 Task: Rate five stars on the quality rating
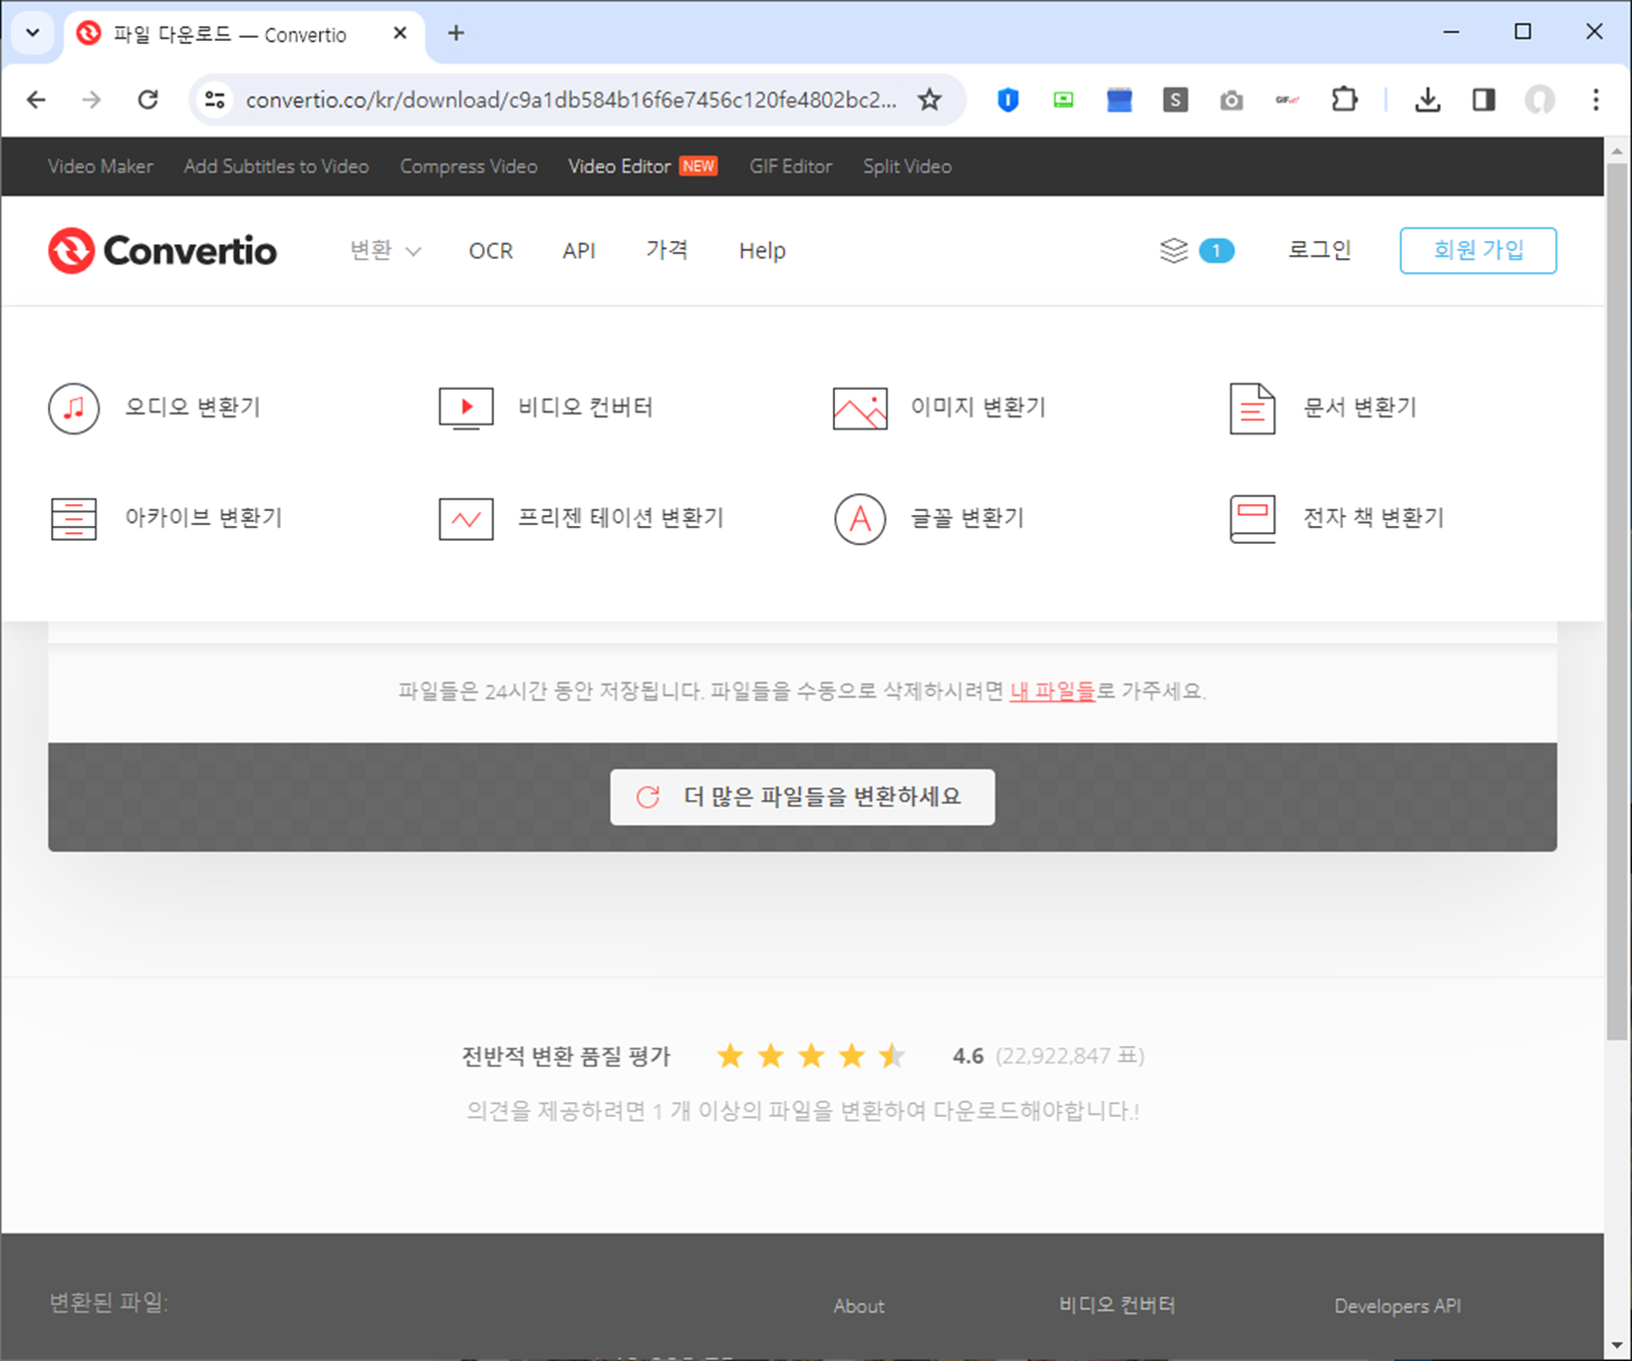tap(892, 1055)
